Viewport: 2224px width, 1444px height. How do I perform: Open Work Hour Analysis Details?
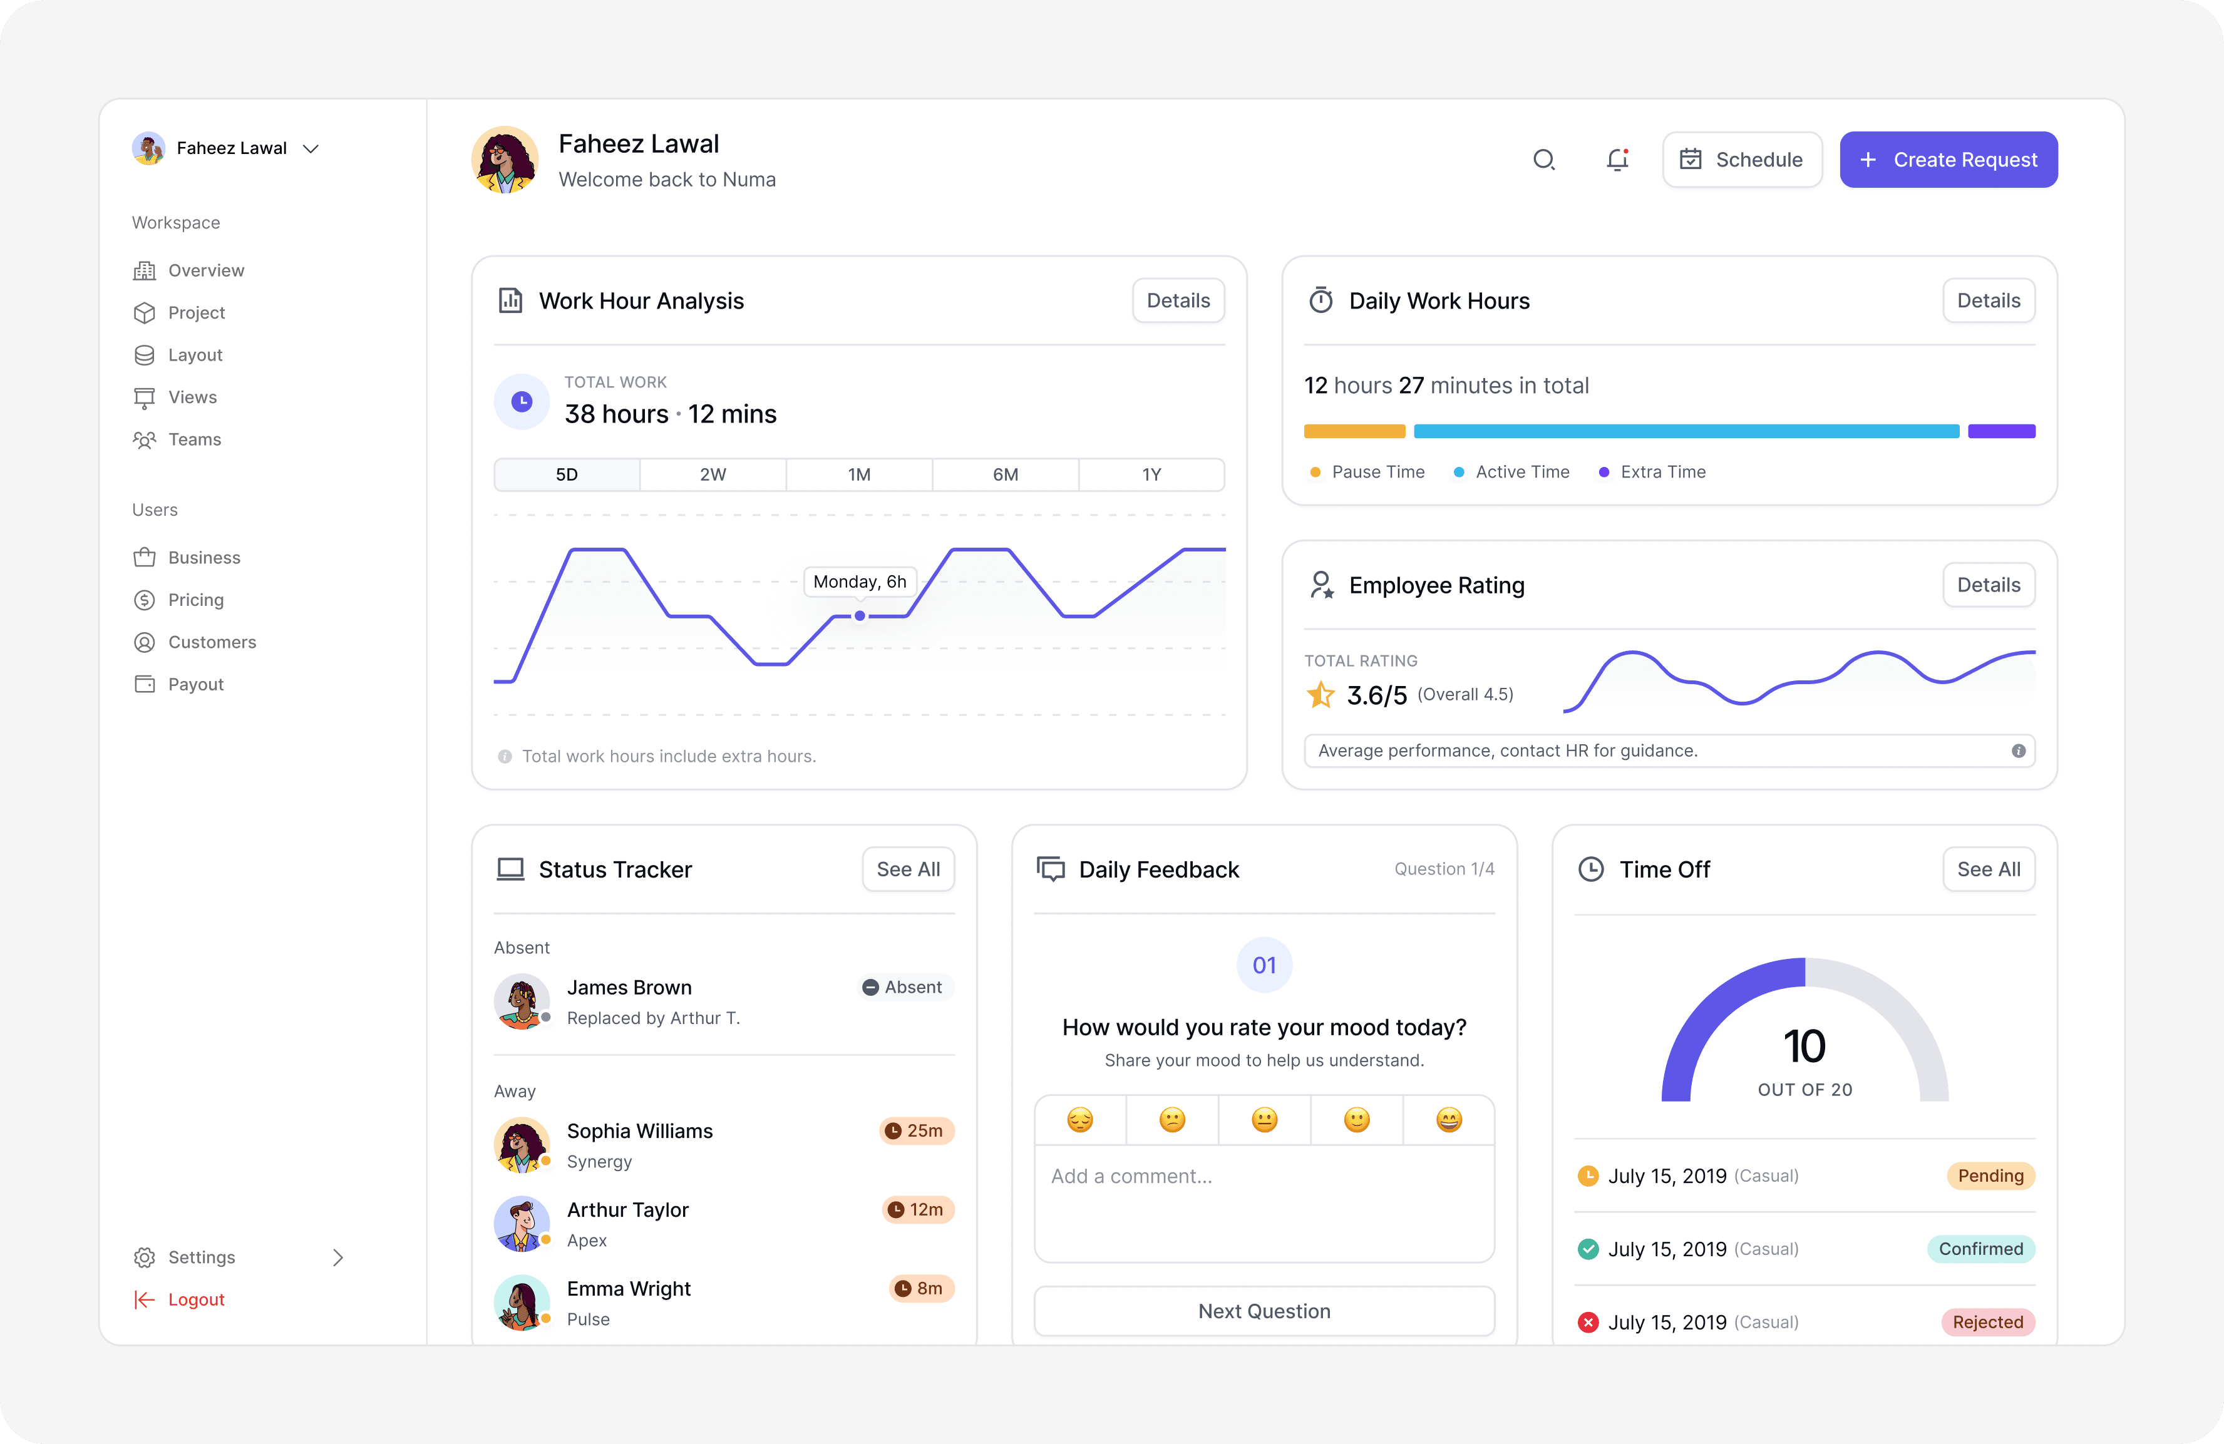coord(1178,301)
